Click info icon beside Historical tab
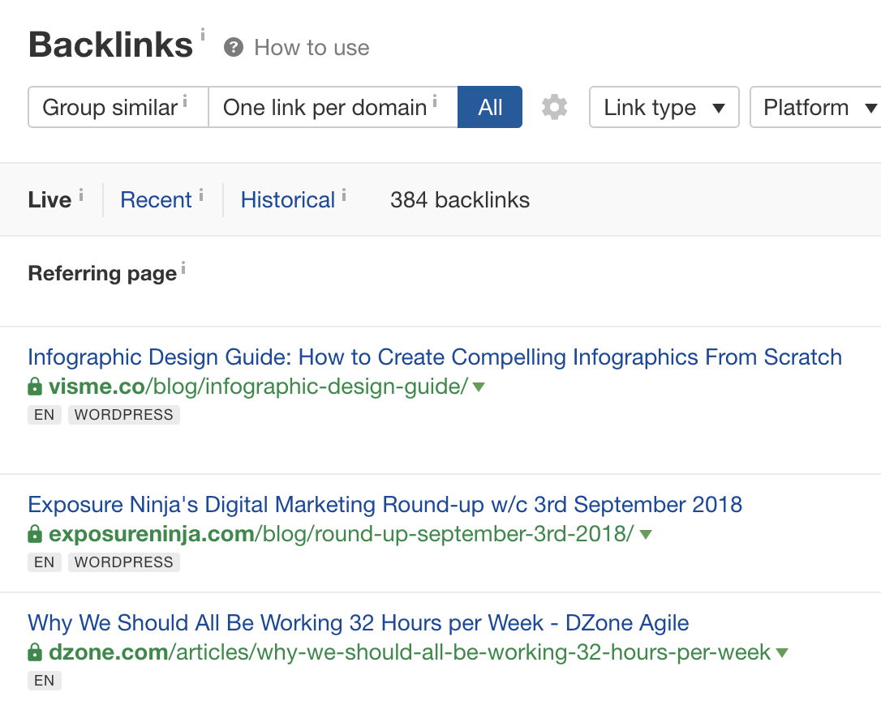The height and width of the screenshot is (705, 881). pos(344,194)
